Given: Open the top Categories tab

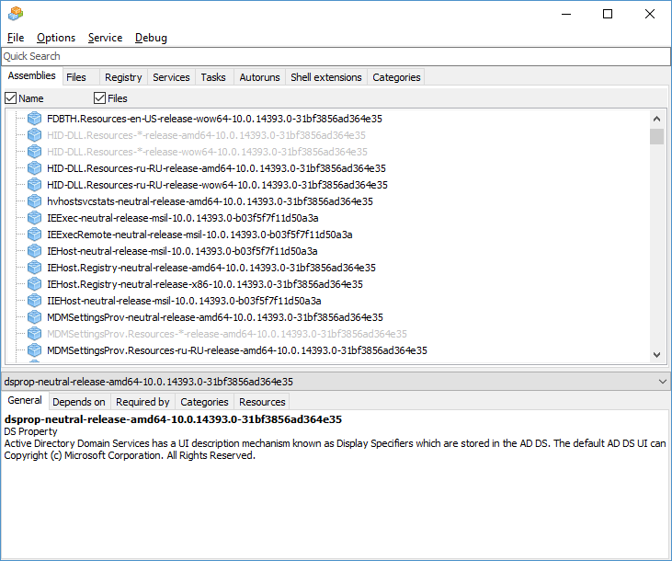Looking at the screenshot, I should coord(396,77).
